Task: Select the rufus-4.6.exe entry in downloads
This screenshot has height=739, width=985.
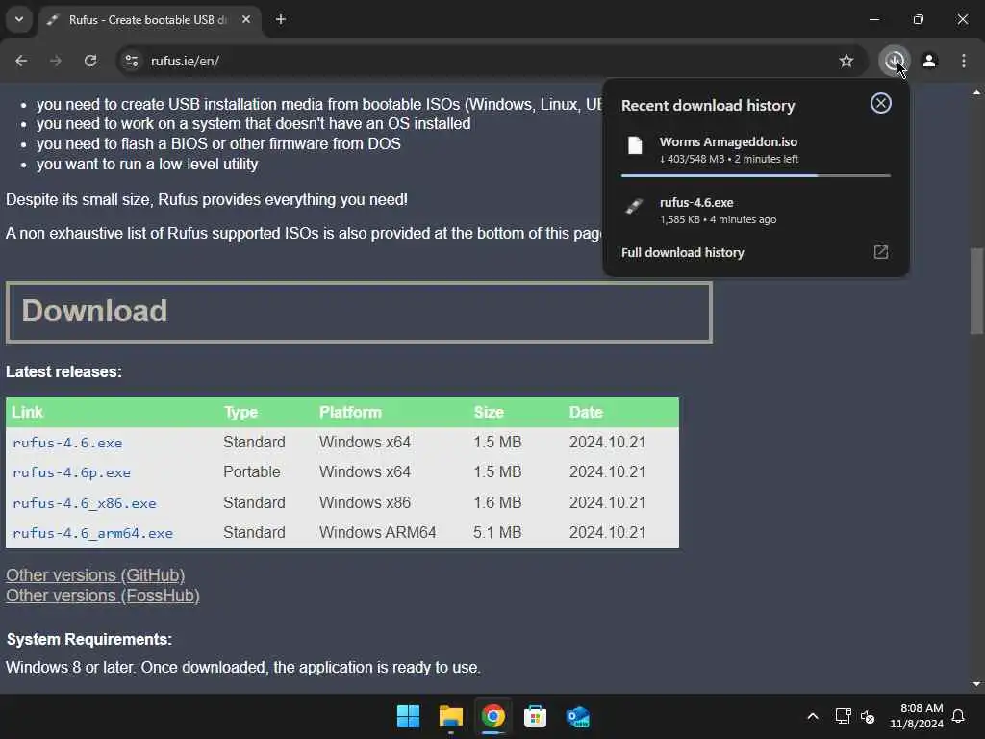Action: click(x=756, y=211)
